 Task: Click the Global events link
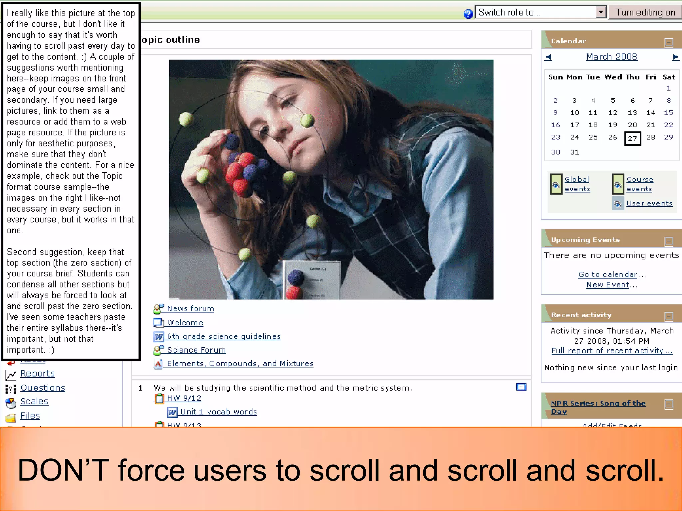577,184
